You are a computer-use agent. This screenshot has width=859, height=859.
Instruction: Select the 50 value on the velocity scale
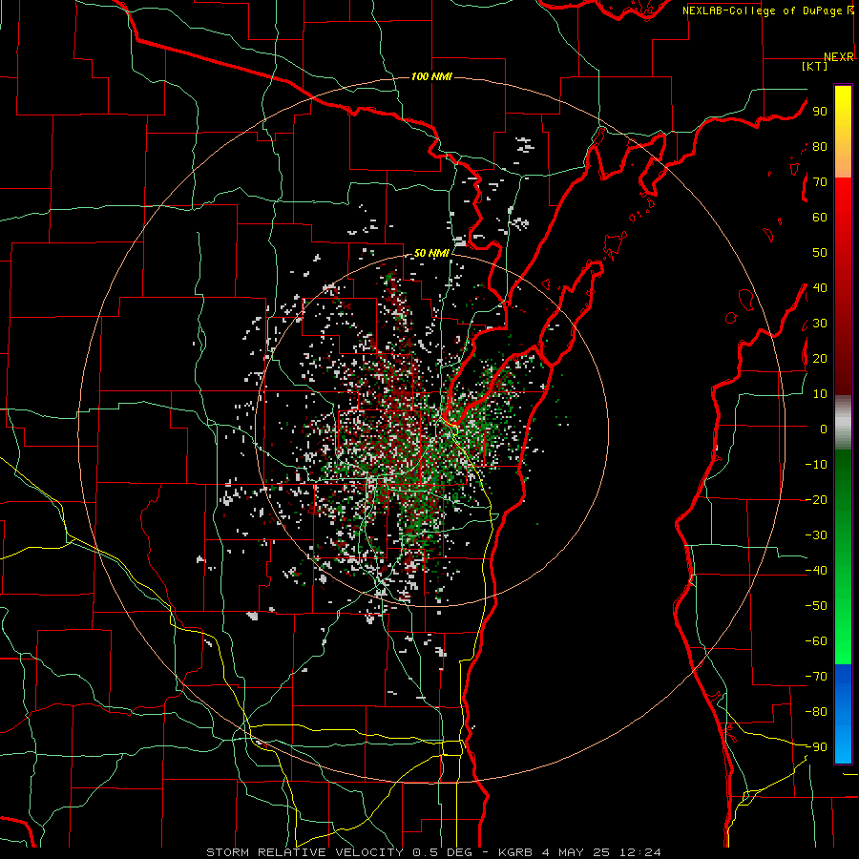click(820, 253)
